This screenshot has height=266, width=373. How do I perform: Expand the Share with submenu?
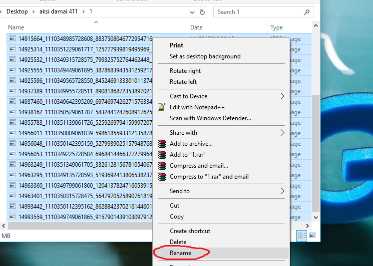pyautogui.click(x=282, y=133)
